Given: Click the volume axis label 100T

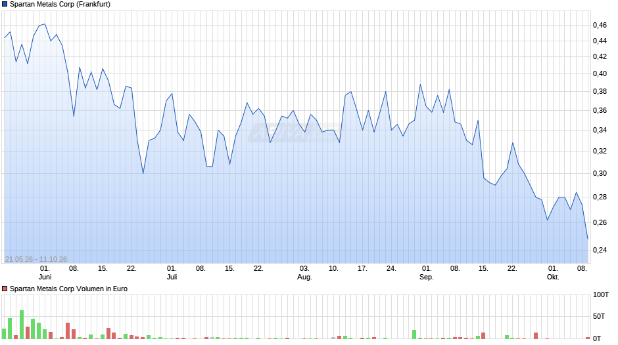Looking at the screenshot, I should [x=601, y=294].
